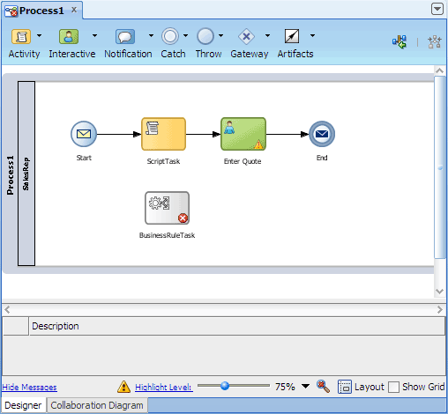Pick the Throw event icon
The width and height of the screenshot is (448, 414).
point(205,36)
